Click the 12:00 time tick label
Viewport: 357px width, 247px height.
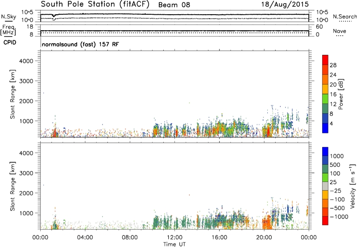pos(174,238)
